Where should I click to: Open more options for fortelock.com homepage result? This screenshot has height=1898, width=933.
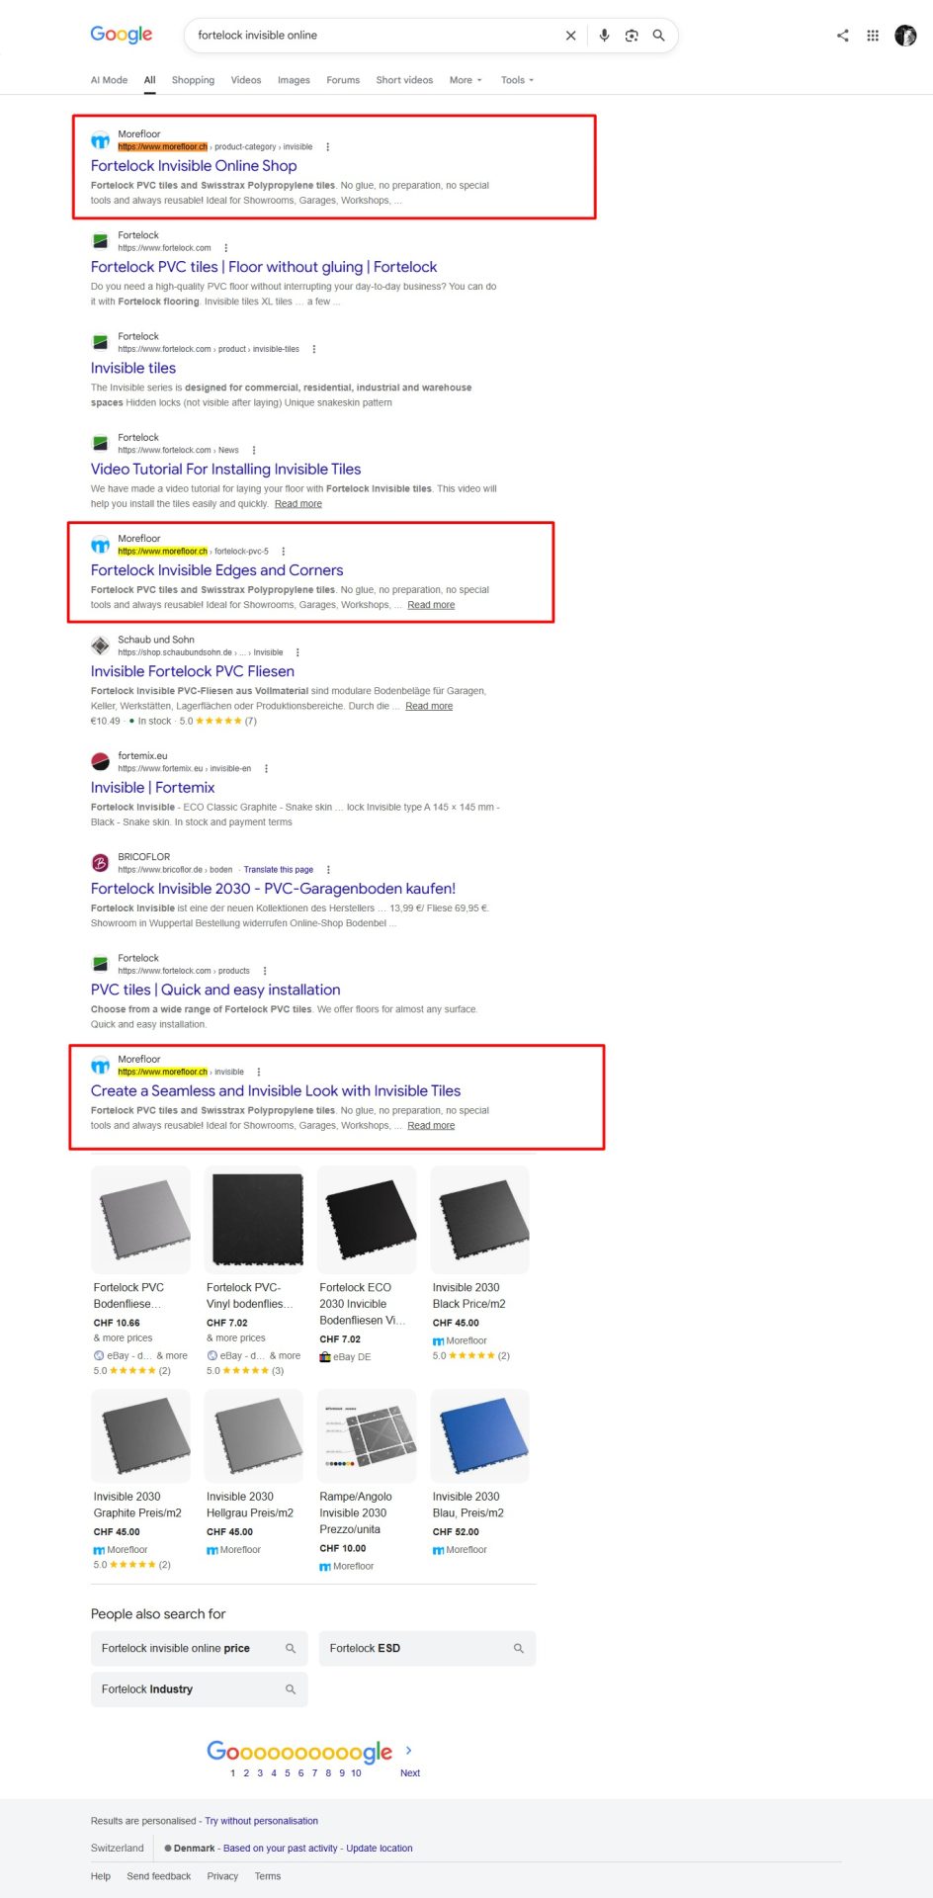(226, 248)
